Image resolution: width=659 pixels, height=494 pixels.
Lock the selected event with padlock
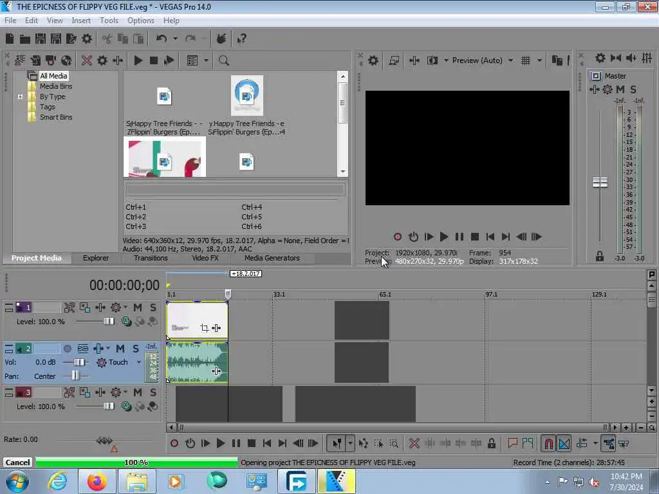click(x=491, y=443)
